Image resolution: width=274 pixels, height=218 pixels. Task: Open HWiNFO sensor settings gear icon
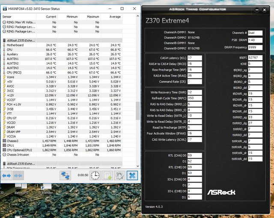(119, 175)
